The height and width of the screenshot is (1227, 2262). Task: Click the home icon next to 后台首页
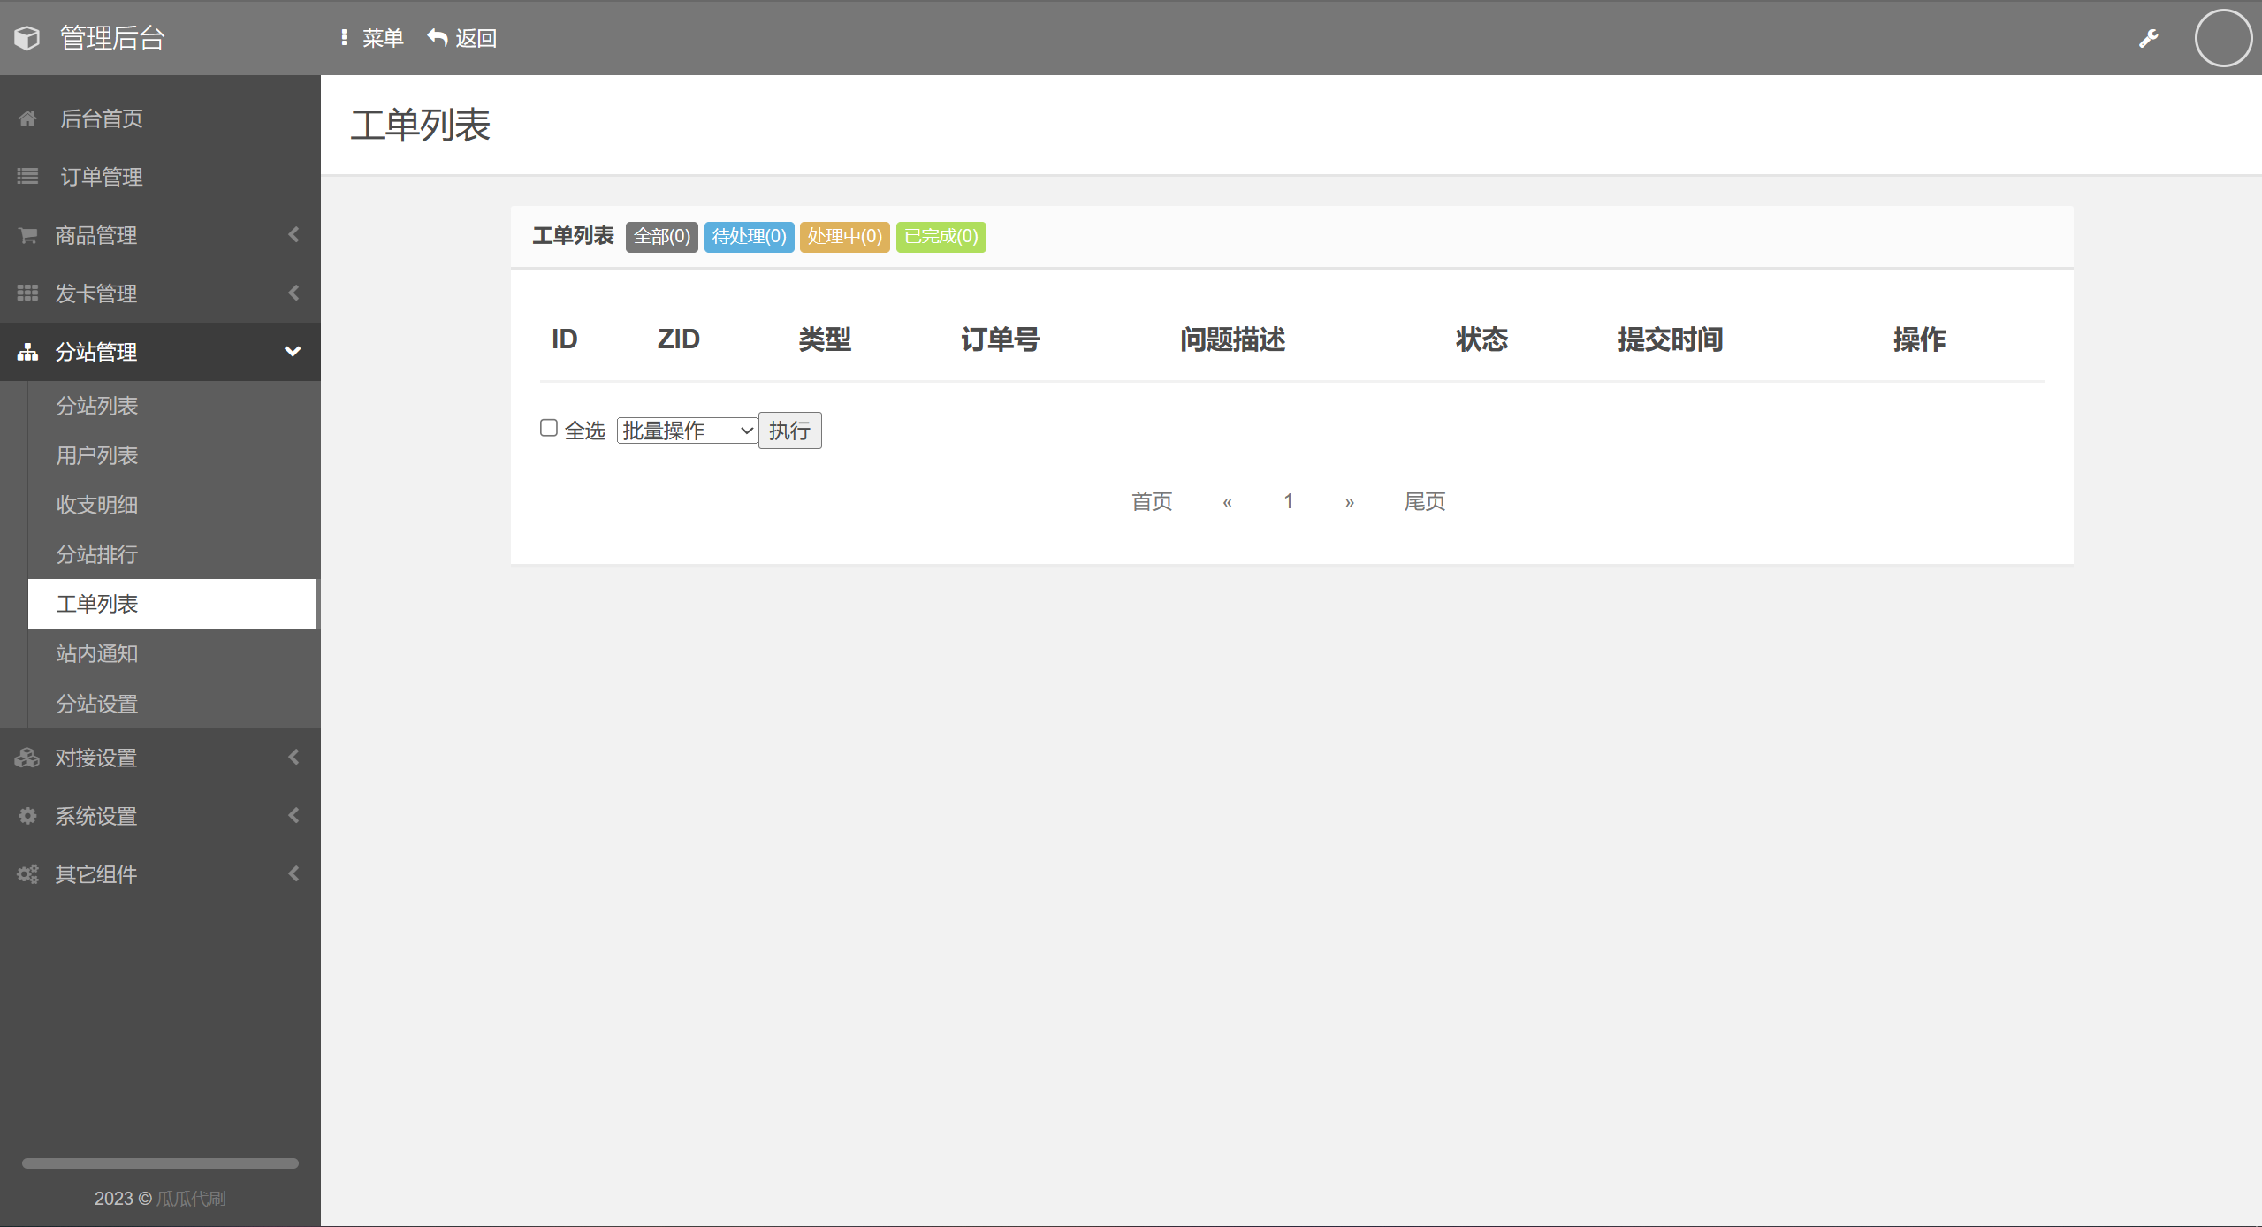27,118
